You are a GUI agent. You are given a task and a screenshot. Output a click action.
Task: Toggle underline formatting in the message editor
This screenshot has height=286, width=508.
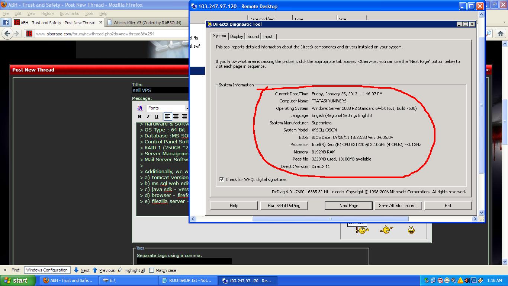click(x=157, y=117)
